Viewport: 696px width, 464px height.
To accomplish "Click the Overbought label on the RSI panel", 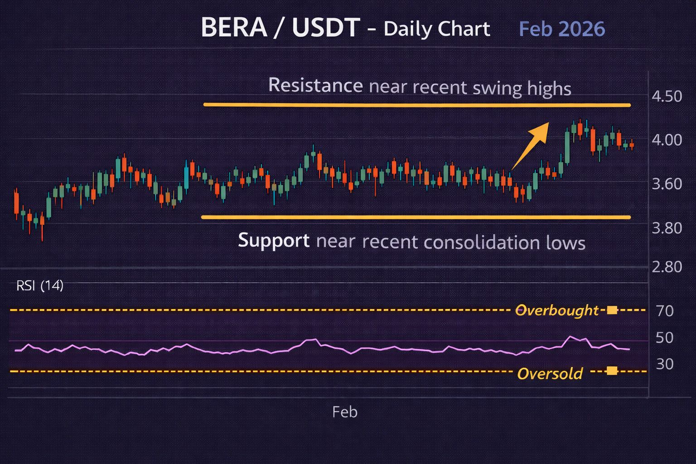I will pyautogui.click(x=557, y=310).
